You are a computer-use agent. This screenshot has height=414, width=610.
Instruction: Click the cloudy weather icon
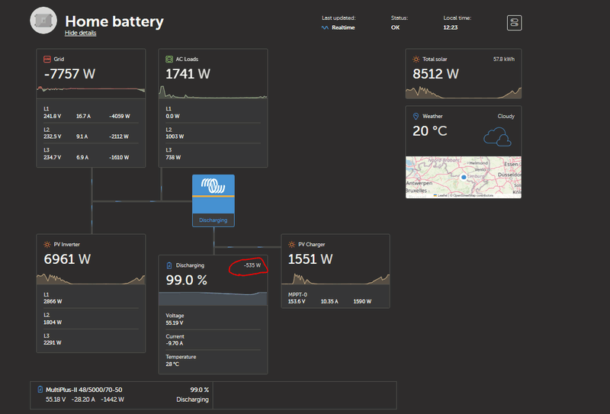pos(497,137)
